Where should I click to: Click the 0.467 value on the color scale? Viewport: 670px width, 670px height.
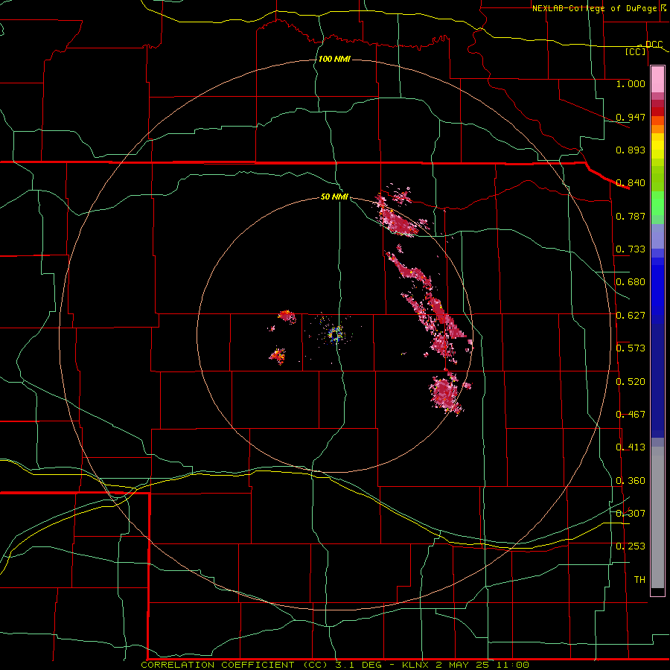(x=631, y=415)
